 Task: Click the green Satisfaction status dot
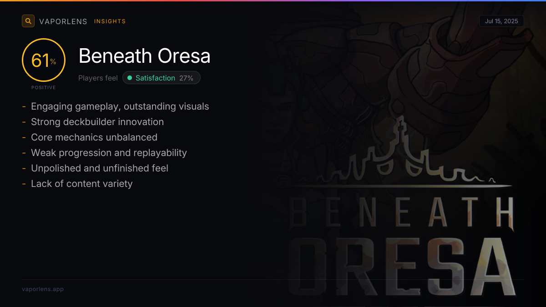[130, 78]
